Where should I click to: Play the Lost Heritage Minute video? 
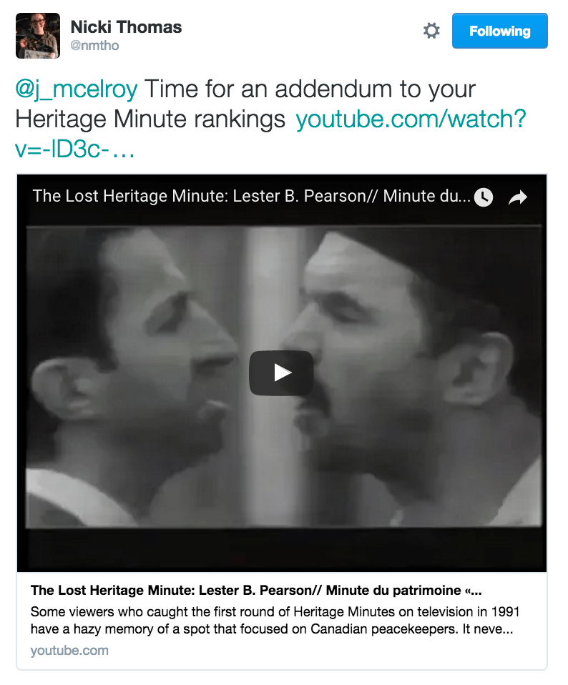pyautogui.click(x=281, y=373)
